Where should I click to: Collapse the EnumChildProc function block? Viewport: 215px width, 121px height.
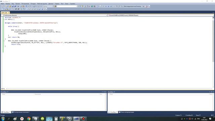4,41
